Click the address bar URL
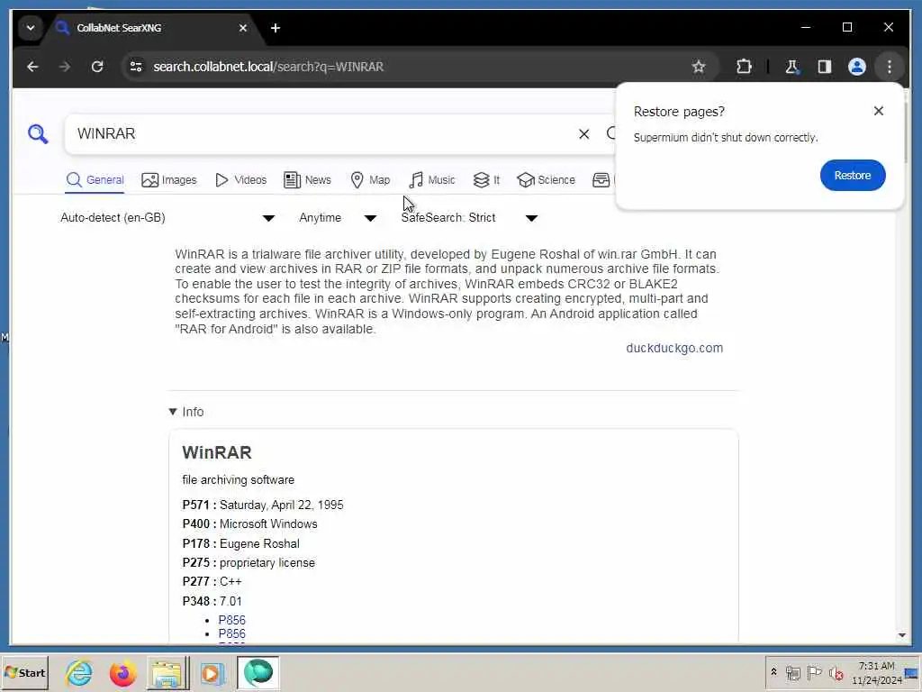 point(268,67)
